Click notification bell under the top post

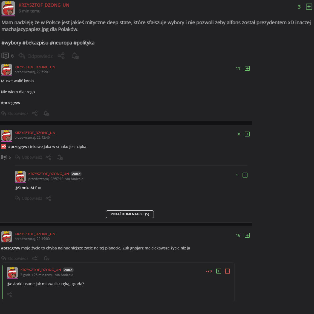click(75, 56)
